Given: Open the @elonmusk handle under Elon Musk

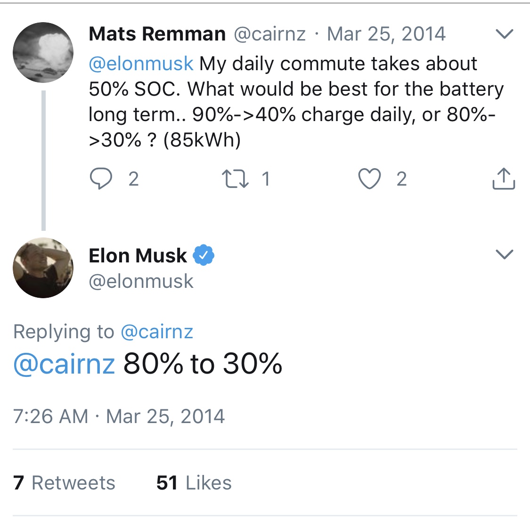Looking at the screenshot, I should click(141, 281).
